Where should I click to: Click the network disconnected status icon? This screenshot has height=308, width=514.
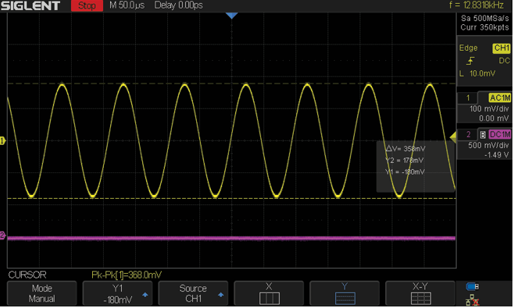coord(473,300)
